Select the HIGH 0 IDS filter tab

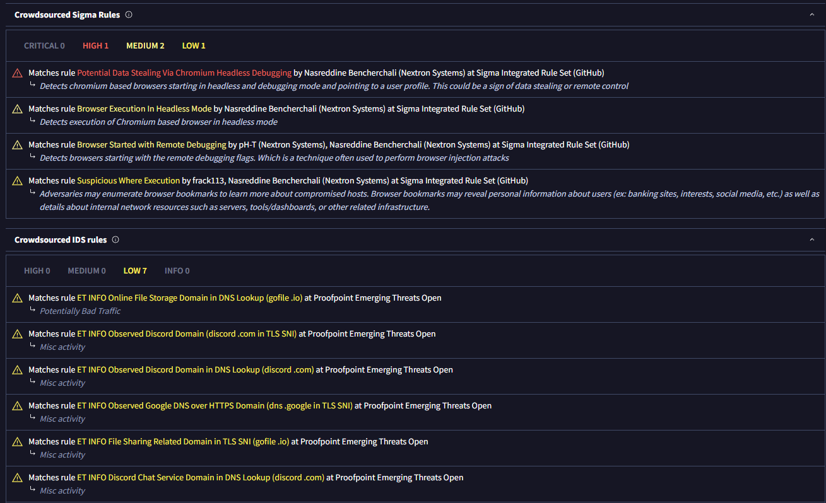(37, 271)
